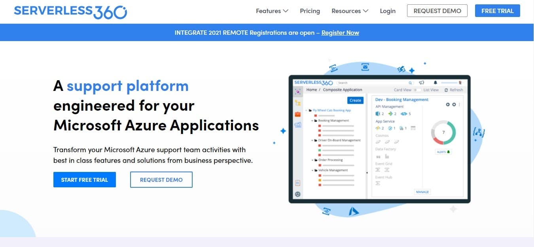The width and height of the screenshot is (534, 247).
Task: Click the Composite Application breadcrumb
Action: (343, 90)
